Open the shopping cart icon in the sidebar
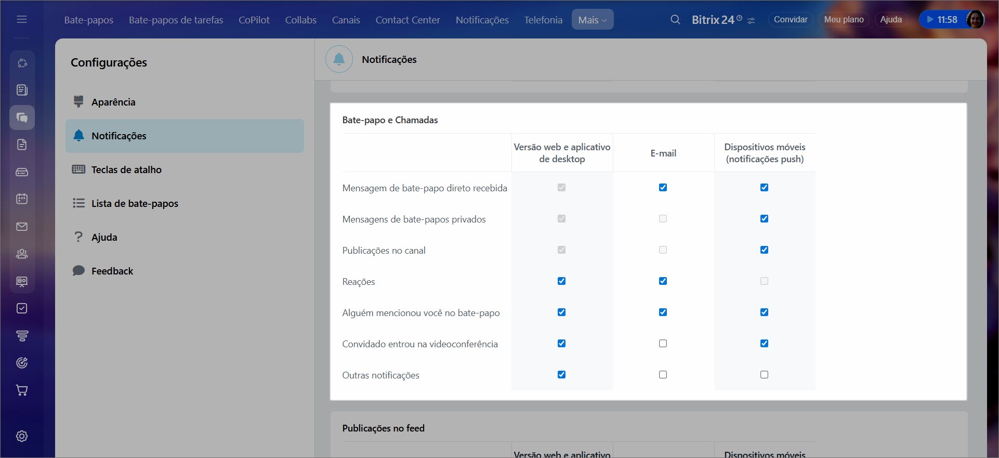This screenshot has height=458, width=999. [22, 390]
